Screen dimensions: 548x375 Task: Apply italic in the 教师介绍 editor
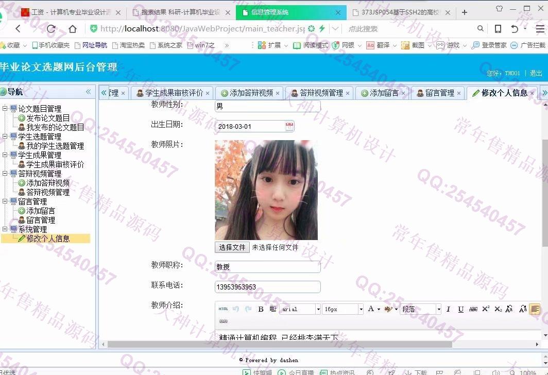pyautogui.click(x=449, y=309)
